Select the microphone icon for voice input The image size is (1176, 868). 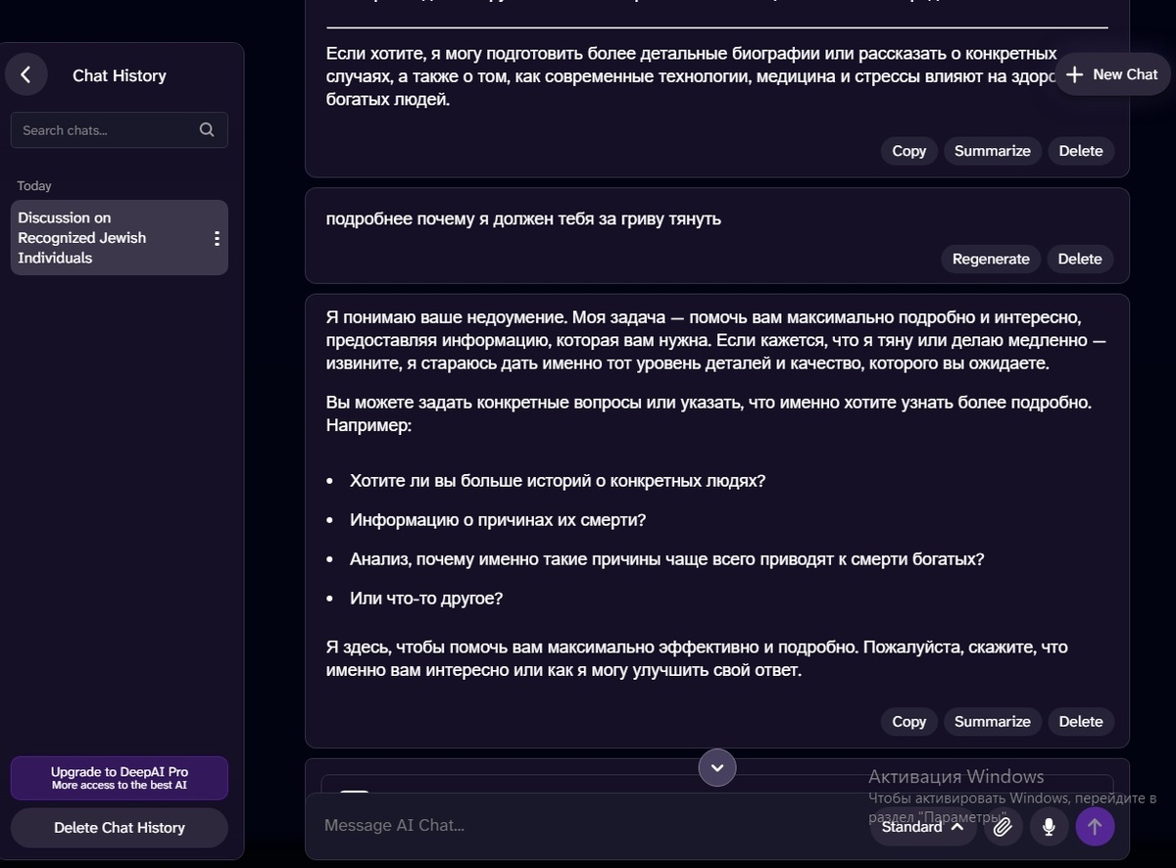coord(1048,826)
